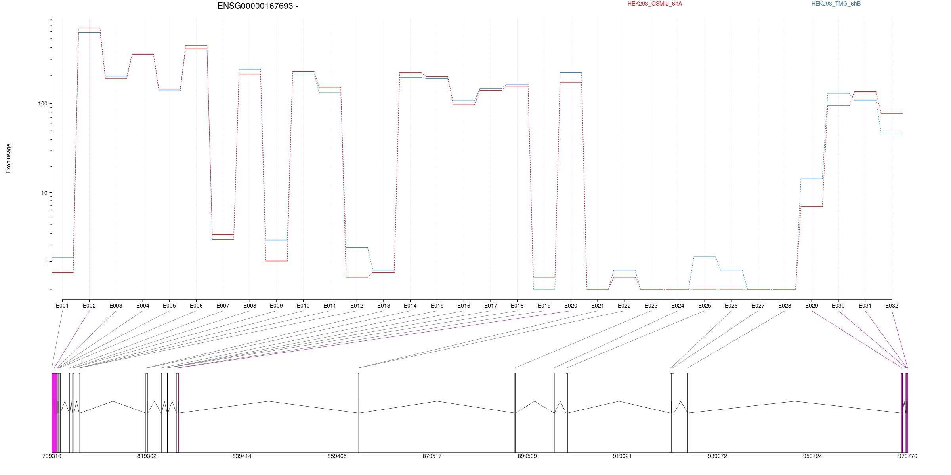Select exon label E025

pos(705,306)
